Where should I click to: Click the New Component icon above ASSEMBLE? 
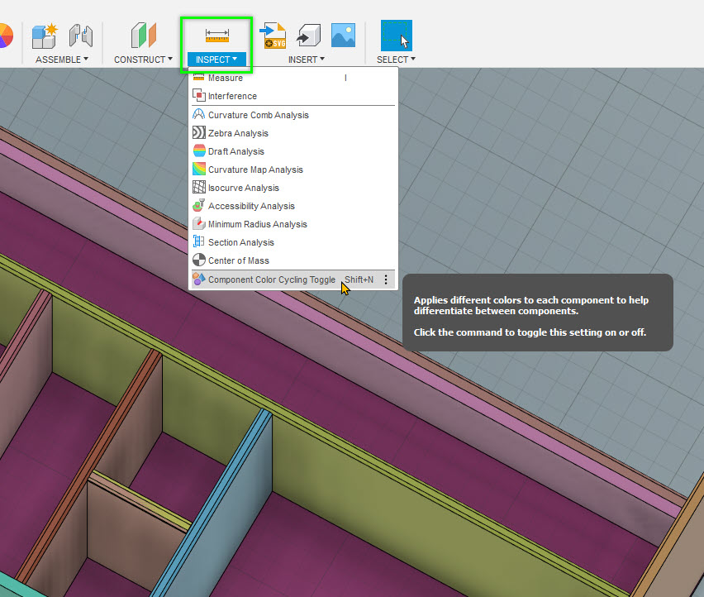coord(45,36)
